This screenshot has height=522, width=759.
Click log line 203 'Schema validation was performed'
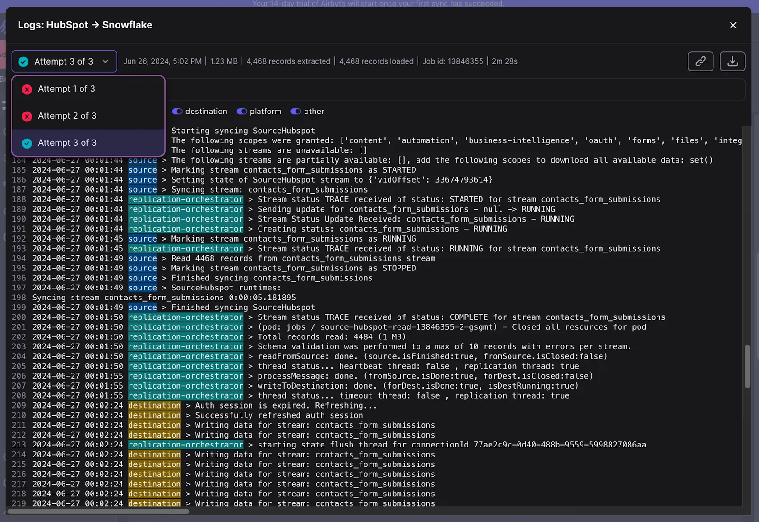coord(322,347)
